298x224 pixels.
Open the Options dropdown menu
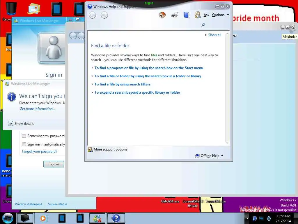221,15
